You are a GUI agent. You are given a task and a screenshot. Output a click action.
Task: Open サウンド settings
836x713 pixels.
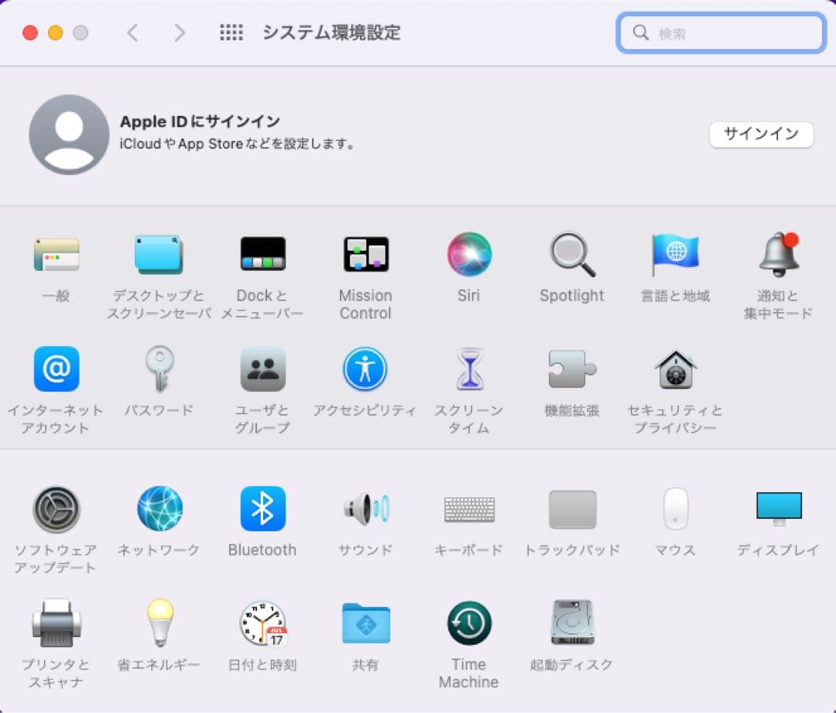365,509
